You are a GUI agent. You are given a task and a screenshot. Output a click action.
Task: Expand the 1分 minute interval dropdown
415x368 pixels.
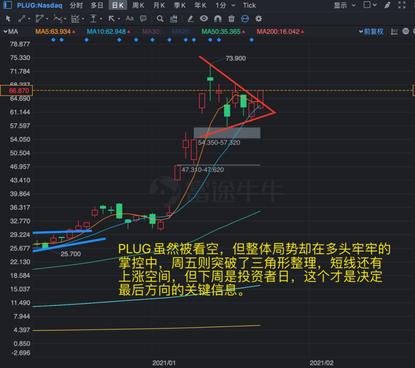[233, 5]
